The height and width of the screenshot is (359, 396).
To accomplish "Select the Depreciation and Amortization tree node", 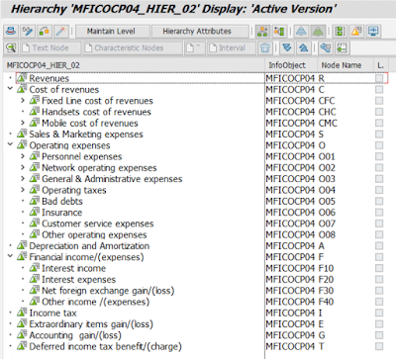I will point(89,246).
